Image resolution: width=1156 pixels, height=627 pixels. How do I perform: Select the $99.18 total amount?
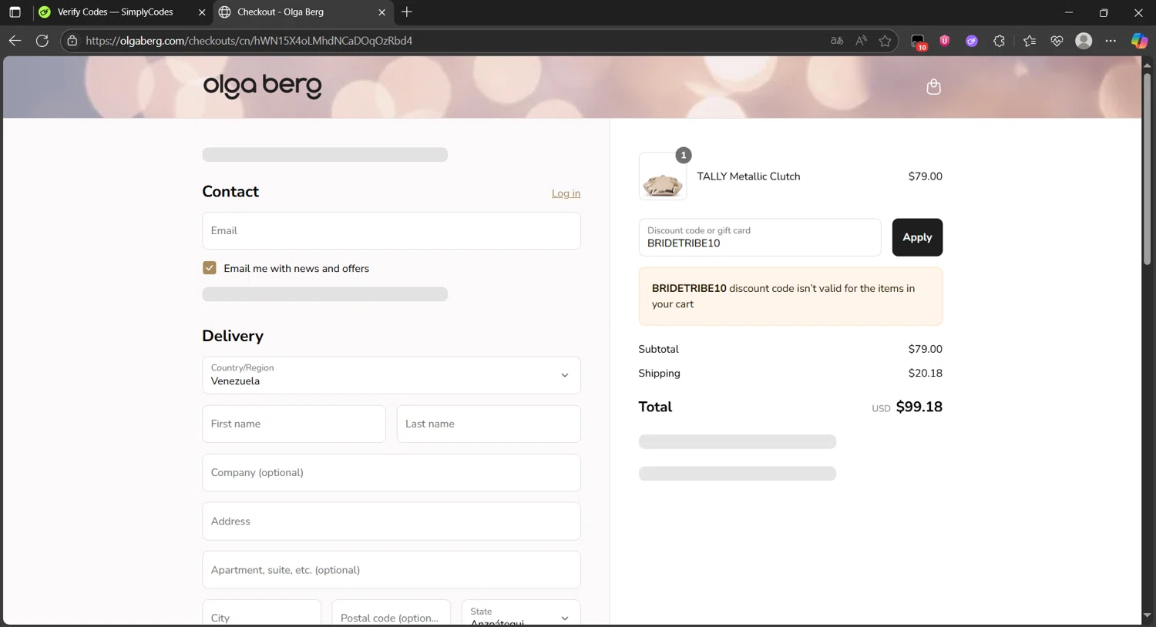(x=919, y=407)
